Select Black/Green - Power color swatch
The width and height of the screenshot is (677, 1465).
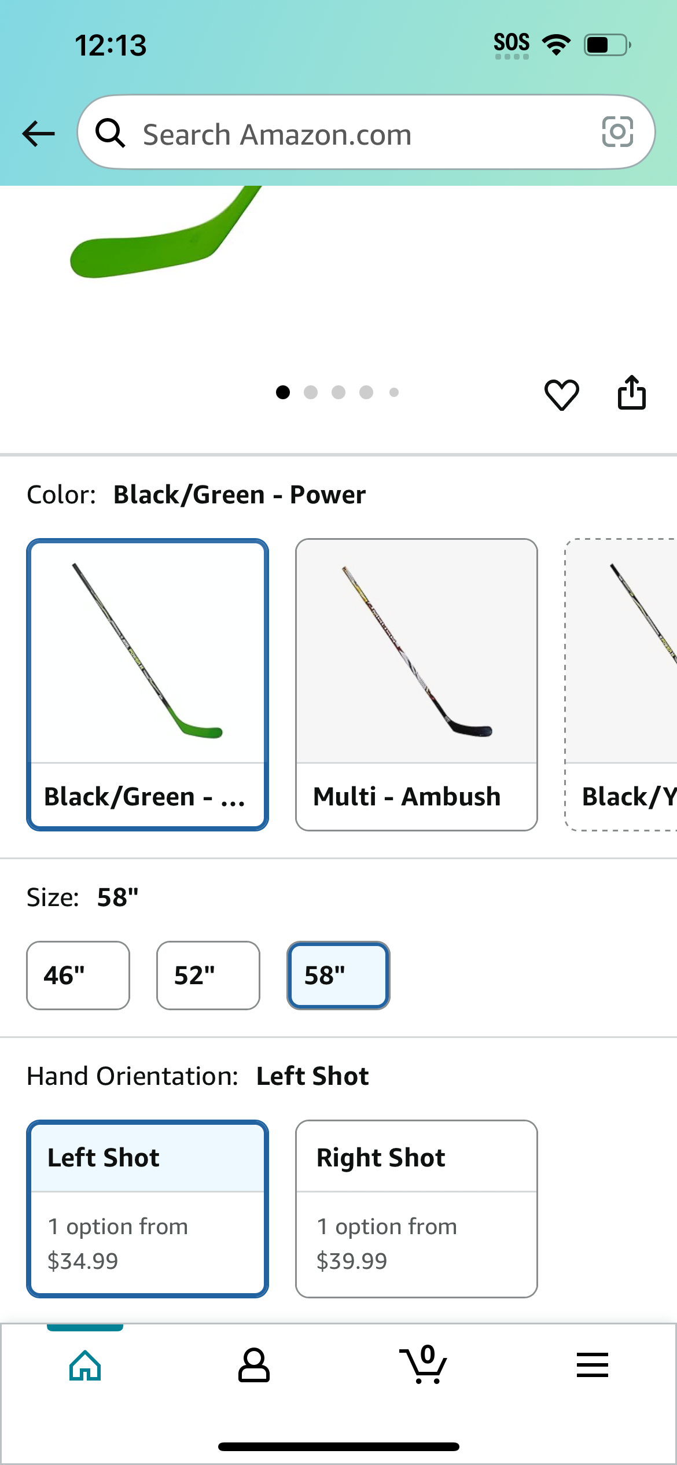(x=148, y=684)
